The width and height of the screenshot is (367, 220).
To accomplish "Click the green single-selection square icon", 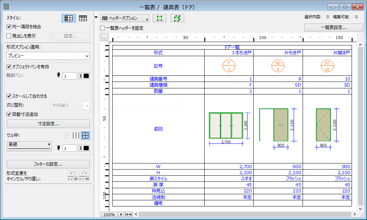I will click(x=159, y=18).
